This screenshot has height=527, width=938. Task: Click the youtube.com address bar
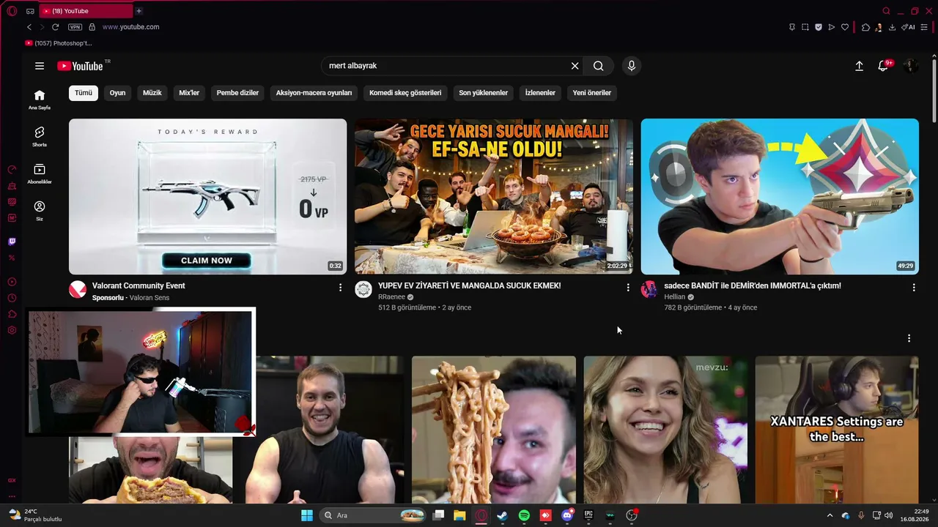[130, 27]
